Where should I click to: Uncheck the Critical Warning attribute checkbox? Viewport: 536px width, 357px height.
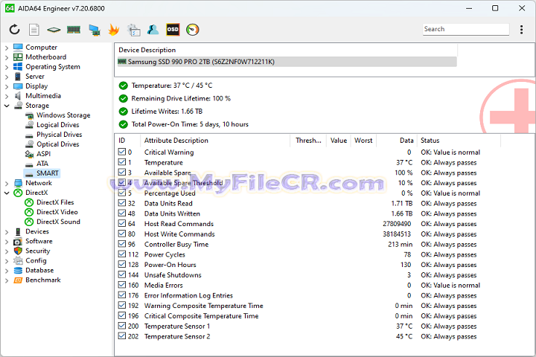tap(121, 152)
